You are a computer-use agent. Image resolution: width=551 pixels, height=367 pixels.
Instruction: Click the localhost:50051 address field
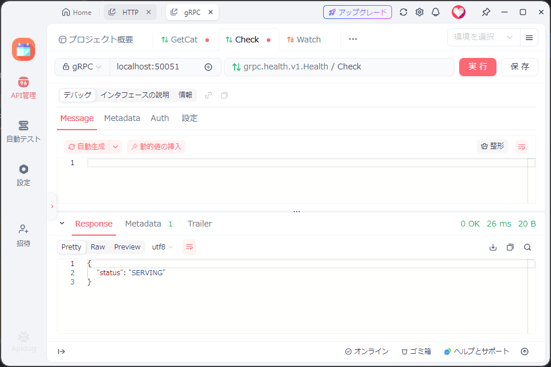(155, 67)
